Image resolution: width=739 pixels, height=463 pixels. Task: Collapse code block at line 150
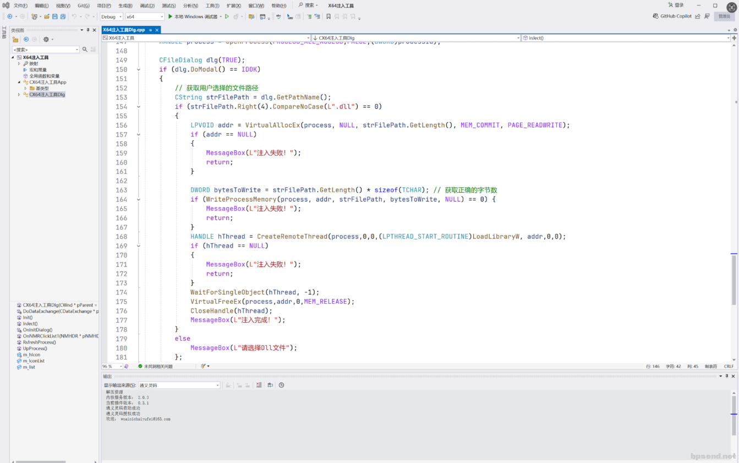[x=139, y=69]
